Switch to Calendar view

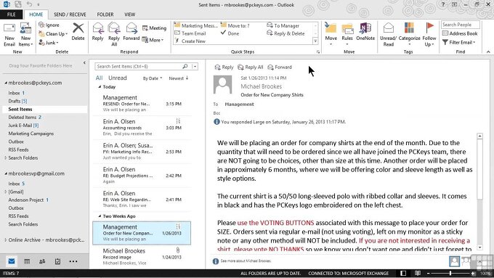[x=27, y=261]
